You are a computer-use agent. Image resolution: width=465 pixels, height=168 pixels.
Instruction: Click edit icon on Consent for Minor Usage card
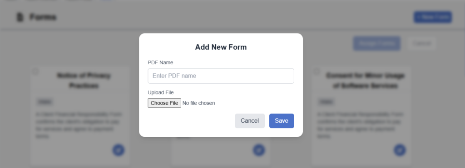pos(400,150)
